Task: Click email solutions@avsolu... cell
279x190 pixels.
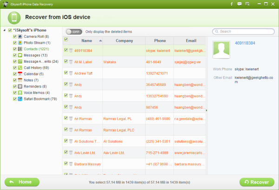Action: coord(190,142)
